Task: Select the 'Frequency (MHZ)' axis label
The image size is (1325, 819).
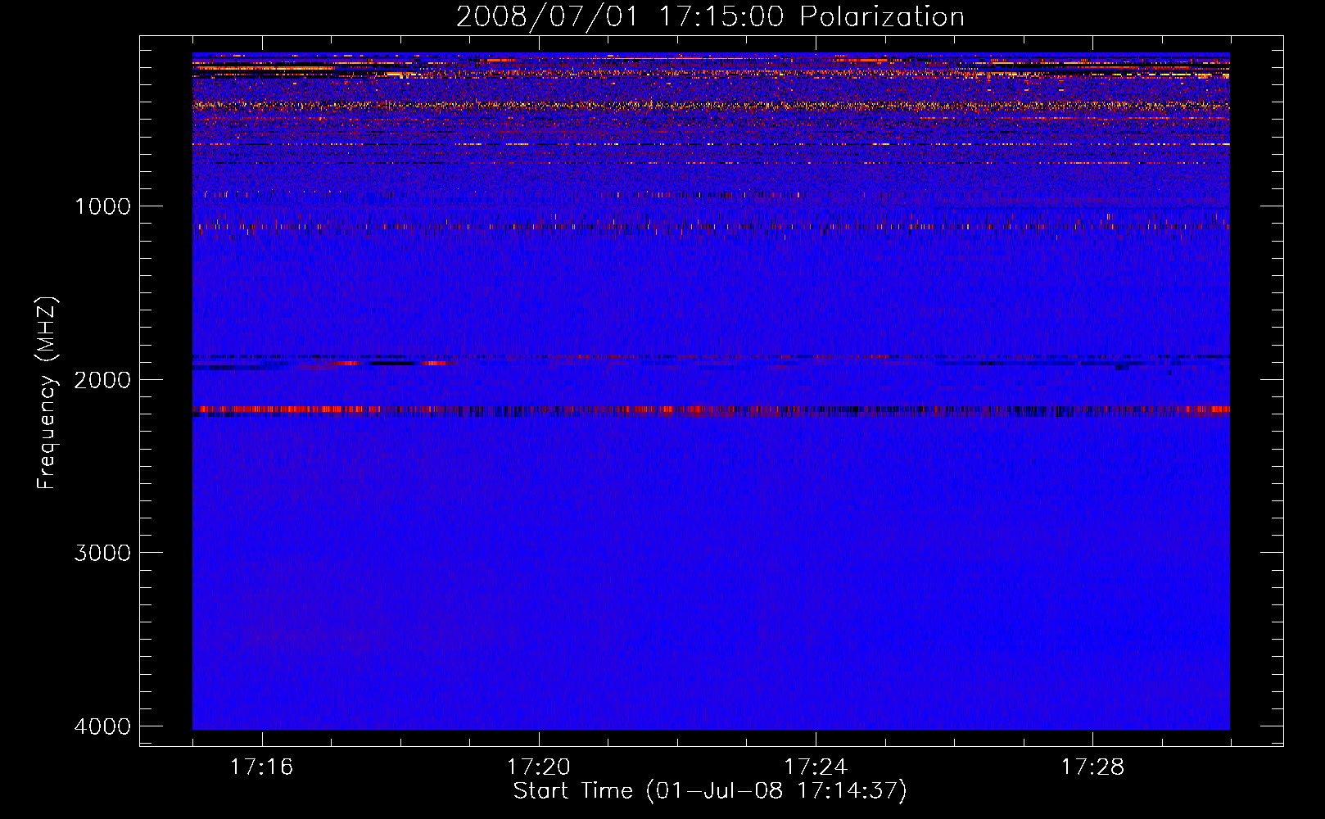Action: tap(47, 393)
